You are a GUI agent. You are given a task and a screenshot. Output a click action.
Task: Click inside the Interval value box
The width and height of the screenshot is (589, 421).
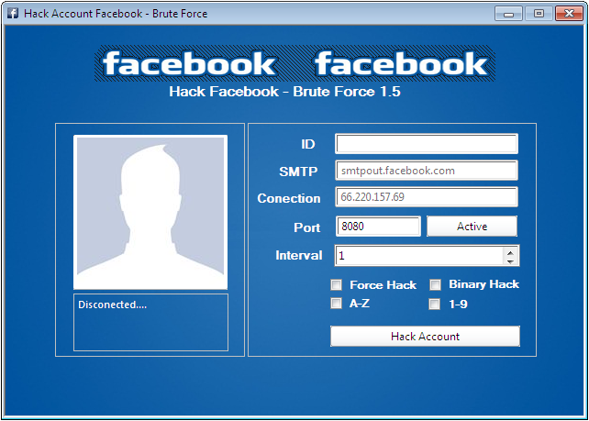tap(419, 256)
